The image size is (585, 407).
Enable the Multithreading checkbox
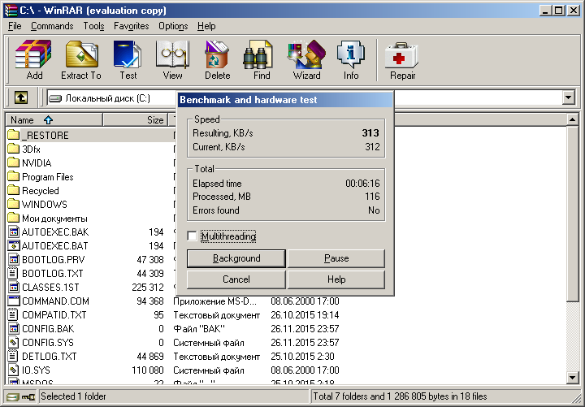[x=192, y=236]
